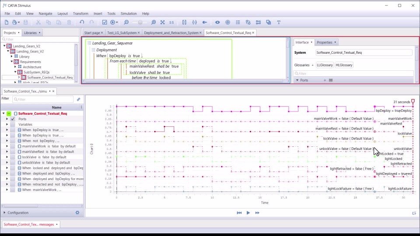Collapse the SubSystem_REQs tree node
420x236 pixels.
tap(15, 72)
